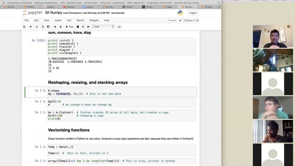Screen dimensions: 295x166
Task: Click the A.flatten() code cell
Action: pyautogui.click(x=122, y=116)
